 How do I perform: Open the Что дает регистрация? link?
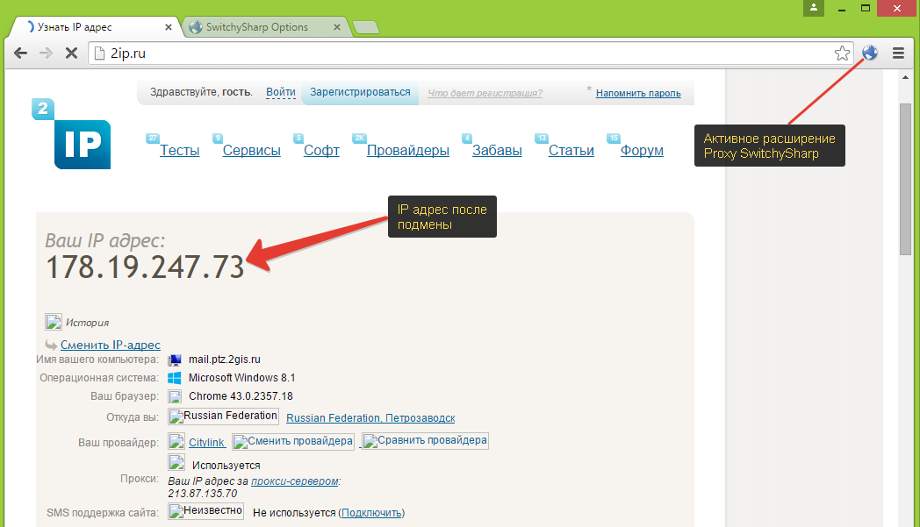pos(485,93)
